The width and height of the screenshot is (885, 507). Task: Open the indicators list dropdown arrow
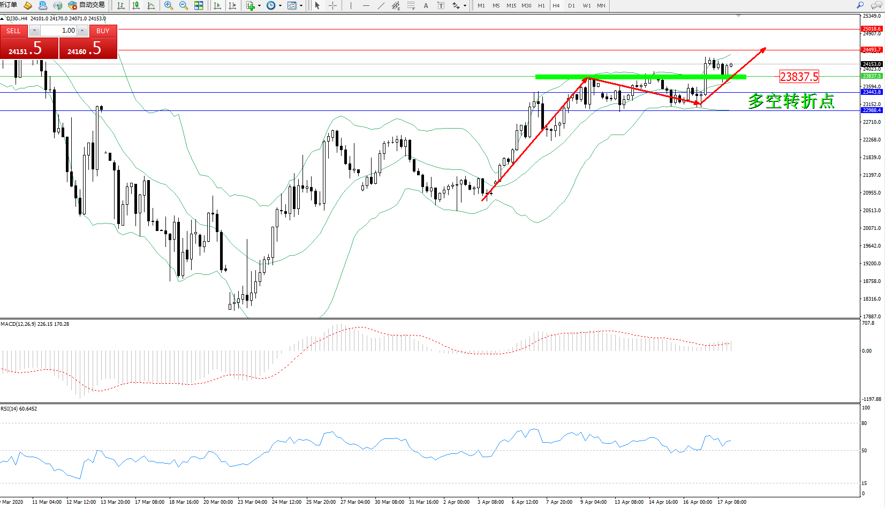coord(260,5)
